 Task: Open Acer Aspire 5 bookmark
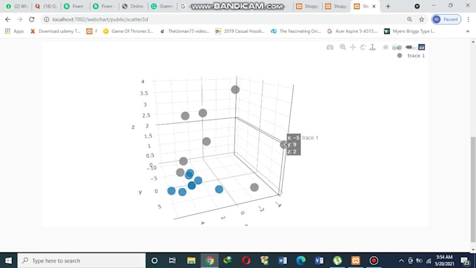tap(352, 31)
